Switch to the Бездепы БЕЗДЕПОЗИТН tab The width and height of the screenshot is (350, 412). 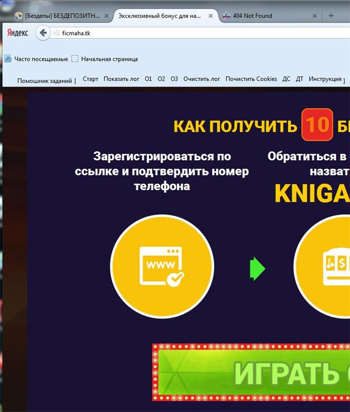coord(62,16)
